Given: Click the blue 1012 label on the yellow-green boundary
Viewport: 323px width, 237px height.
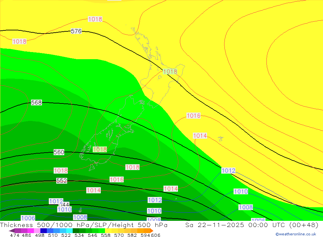Looking at the screenshot, I should pos(228,171).
